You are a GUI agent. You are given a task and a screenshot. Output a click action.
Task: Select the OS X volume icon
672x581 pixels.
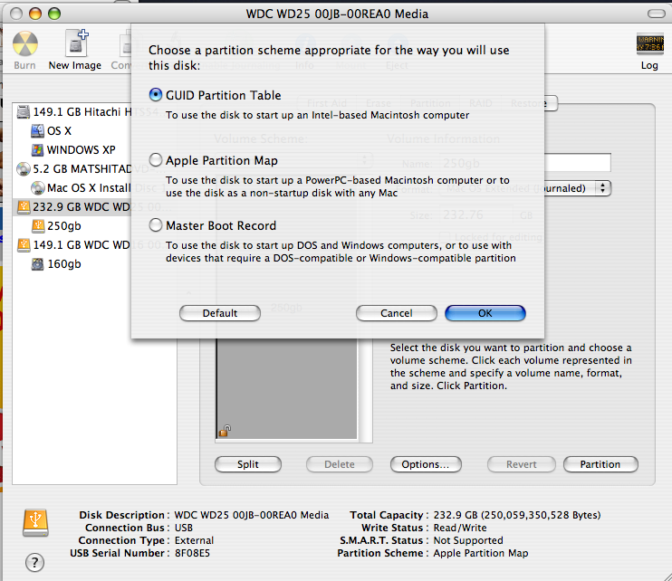pyautogui.click(x=38, y=131)
